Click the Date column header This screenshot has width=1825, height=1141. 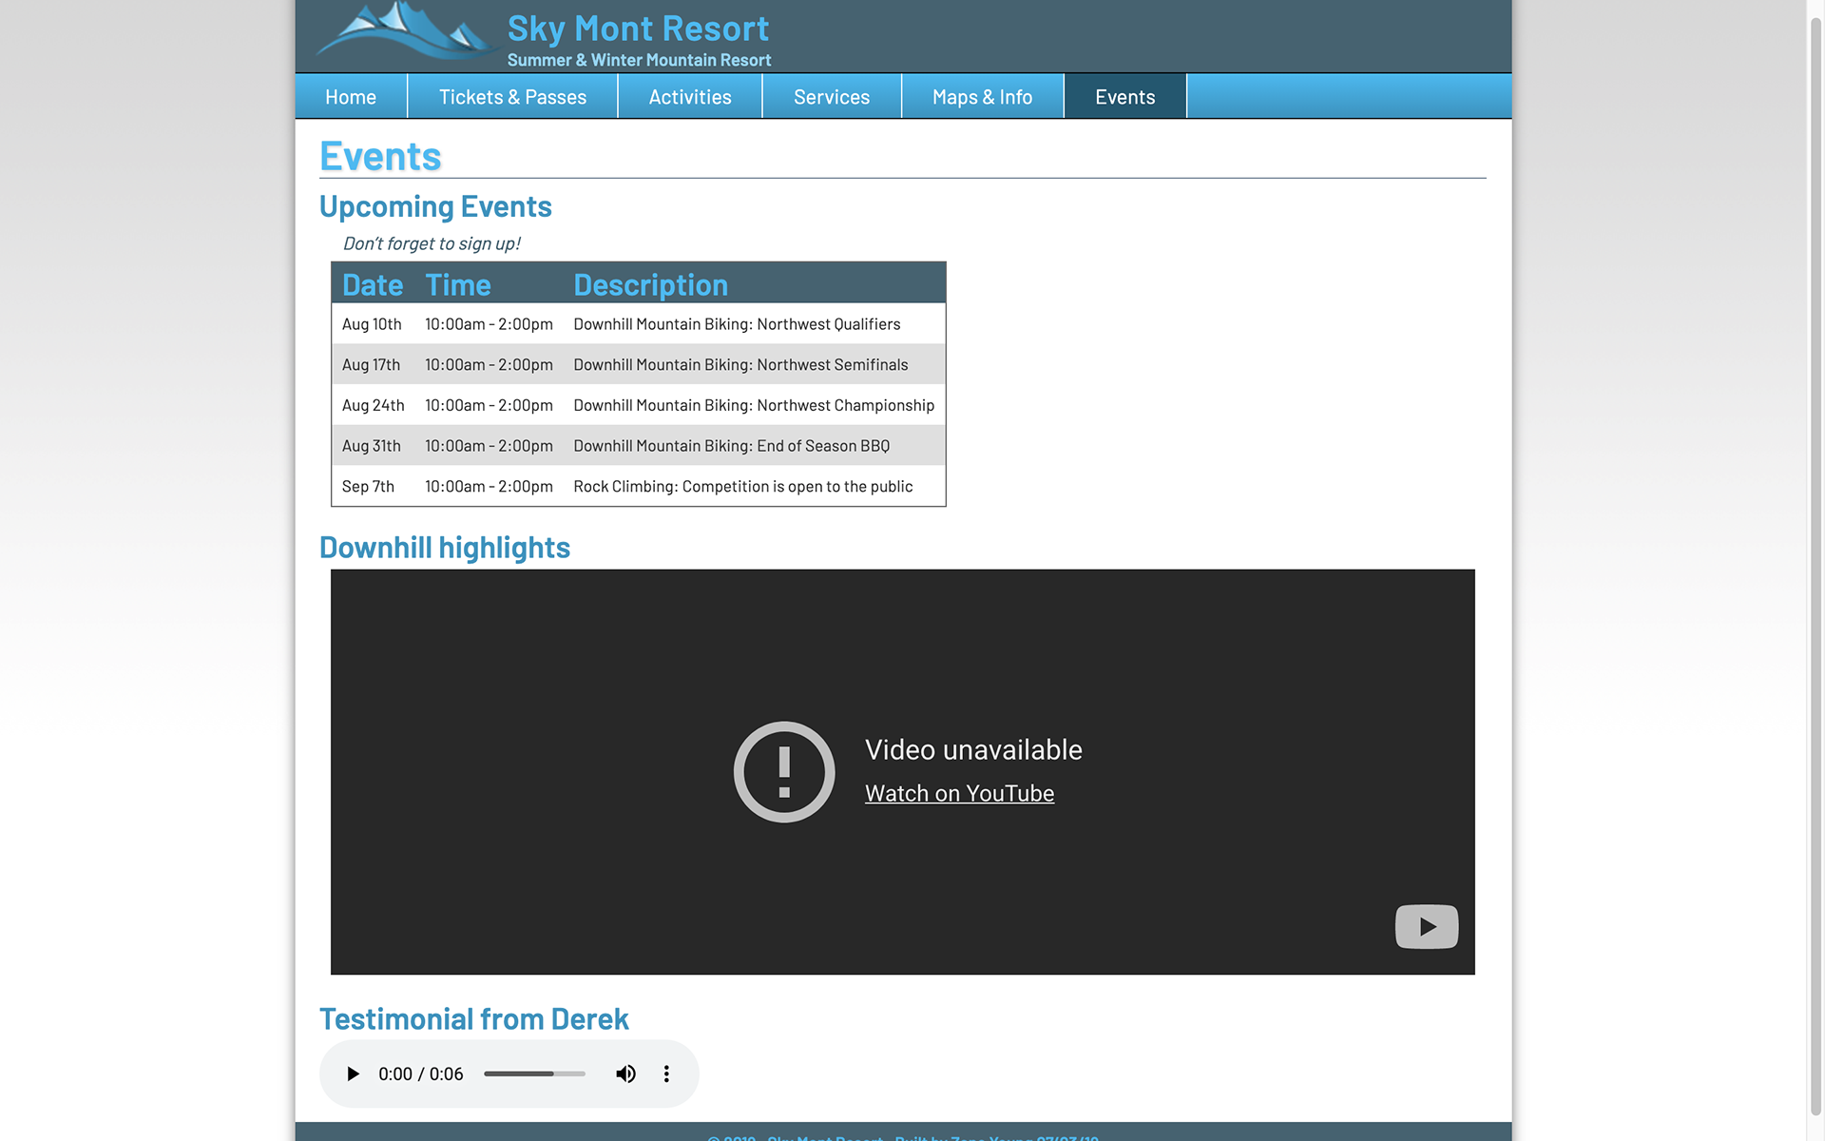[373, 285]
